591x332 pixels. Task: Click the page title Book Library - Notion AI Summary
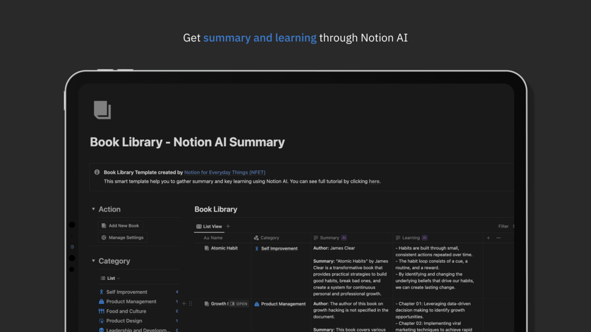pyautogui.click(x=188, y=142)
